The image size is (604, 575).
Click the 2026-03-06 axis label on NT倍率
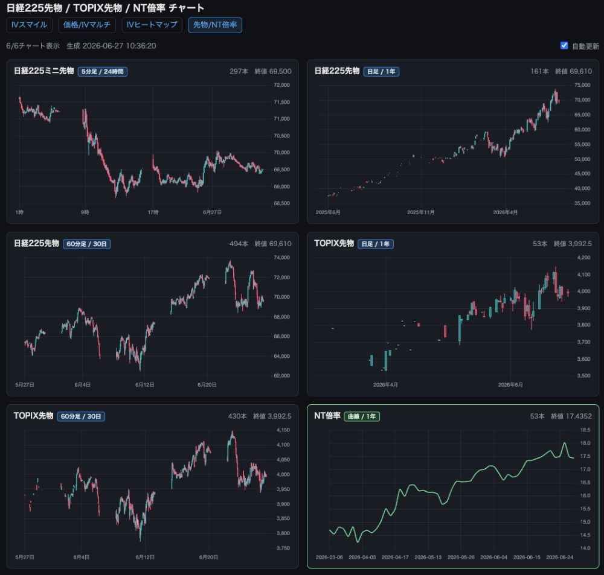(329, 558)
